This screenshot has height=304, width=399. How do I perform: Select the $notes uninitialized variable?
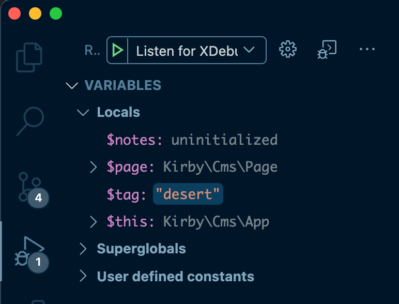point(192,140)
